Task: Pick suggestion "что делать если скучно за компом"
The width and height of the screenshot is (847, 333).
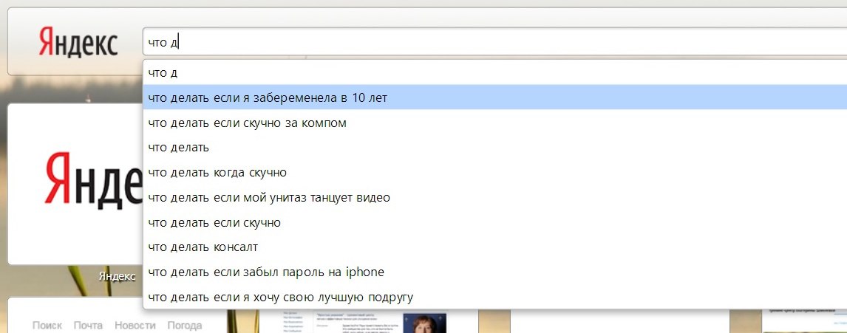Action: click(494, 123)
